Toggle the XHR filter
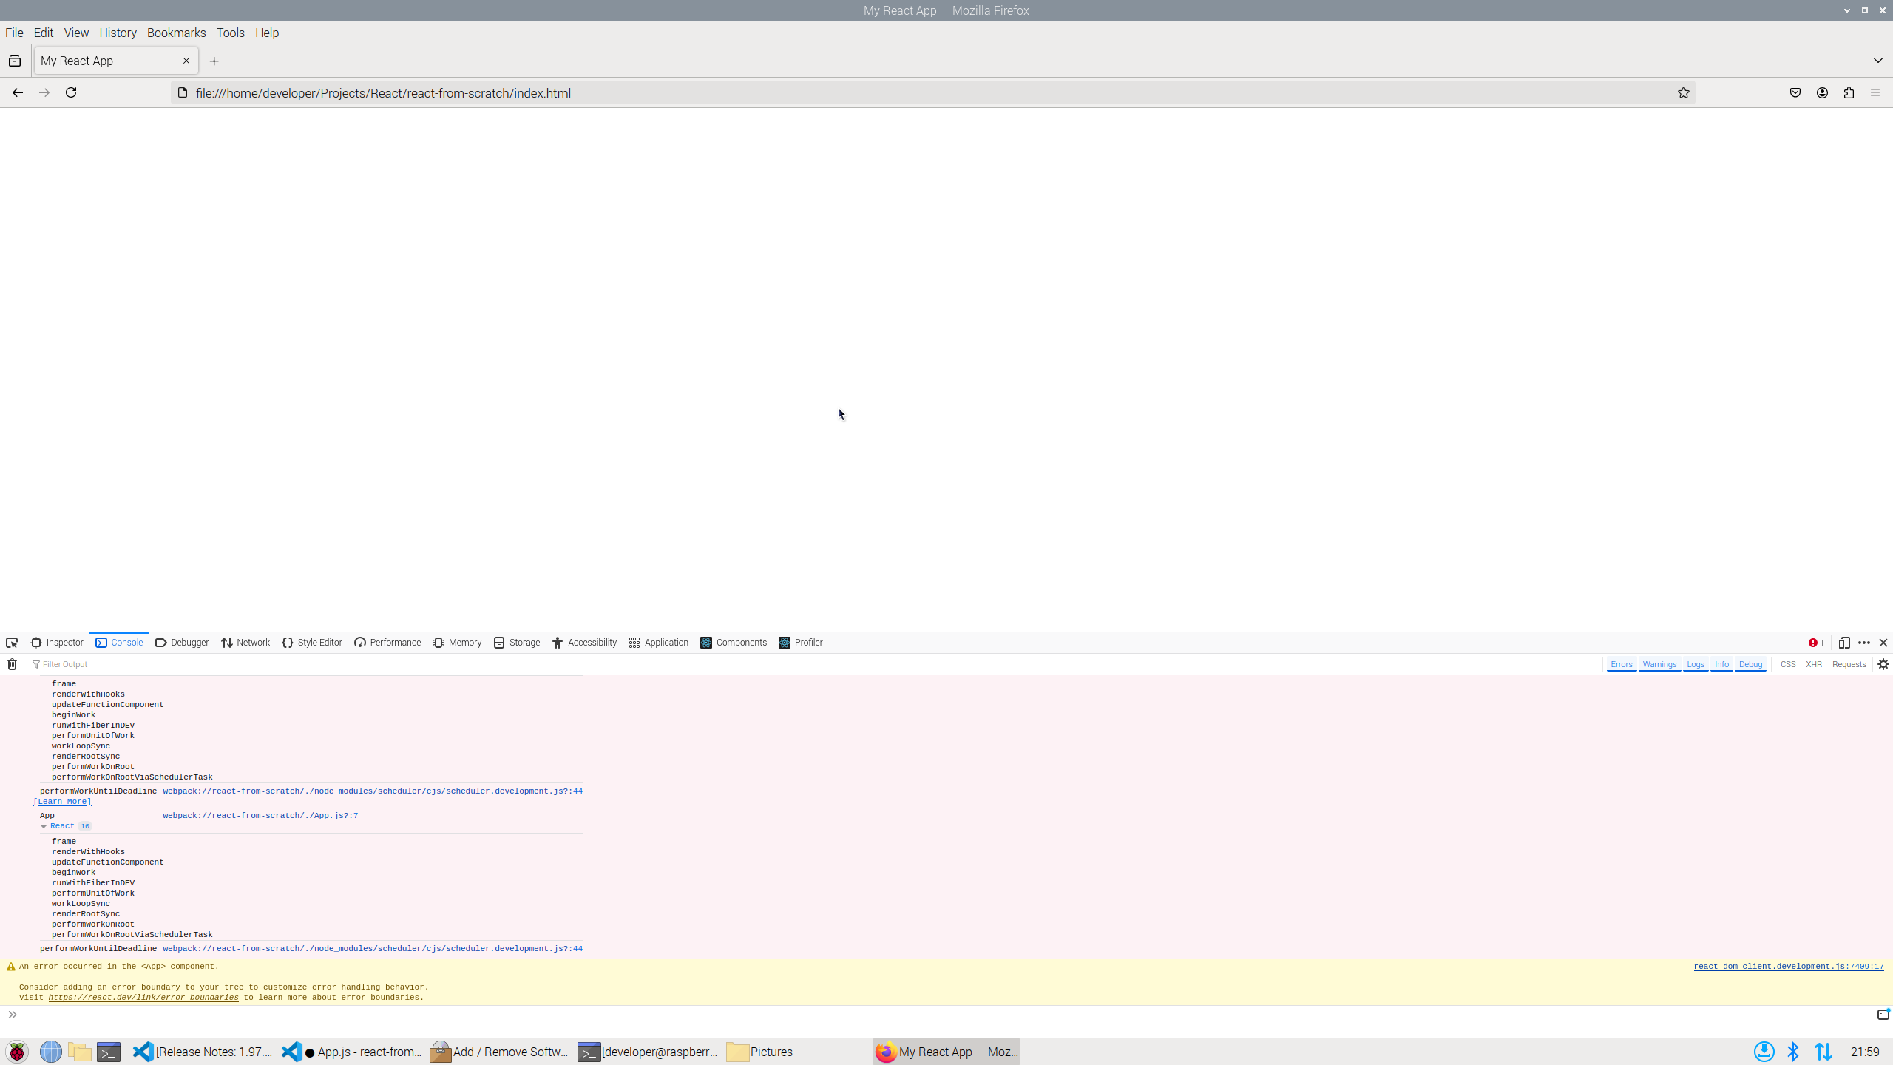The width and height of the screenshot is (1893, 1065). click(1814, 664)
